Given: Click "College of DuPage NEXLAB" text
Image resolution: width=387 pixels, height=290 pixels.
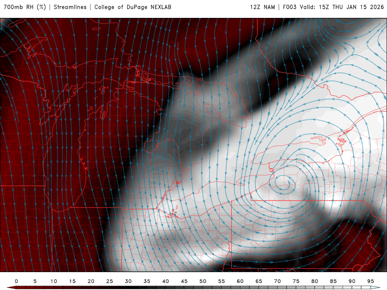Looking at the screenshot, I should pyautogui.click(x=133, y=7).
